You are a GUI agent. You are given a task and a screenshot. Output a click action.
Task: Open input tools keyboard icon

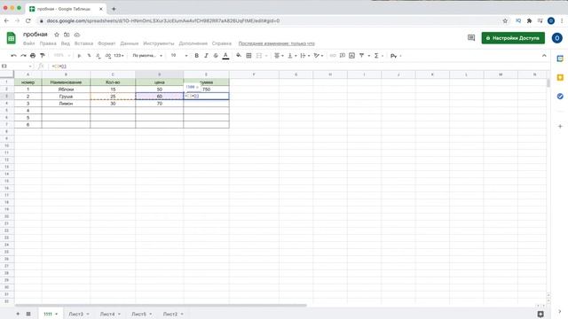[x=394, y=56]
